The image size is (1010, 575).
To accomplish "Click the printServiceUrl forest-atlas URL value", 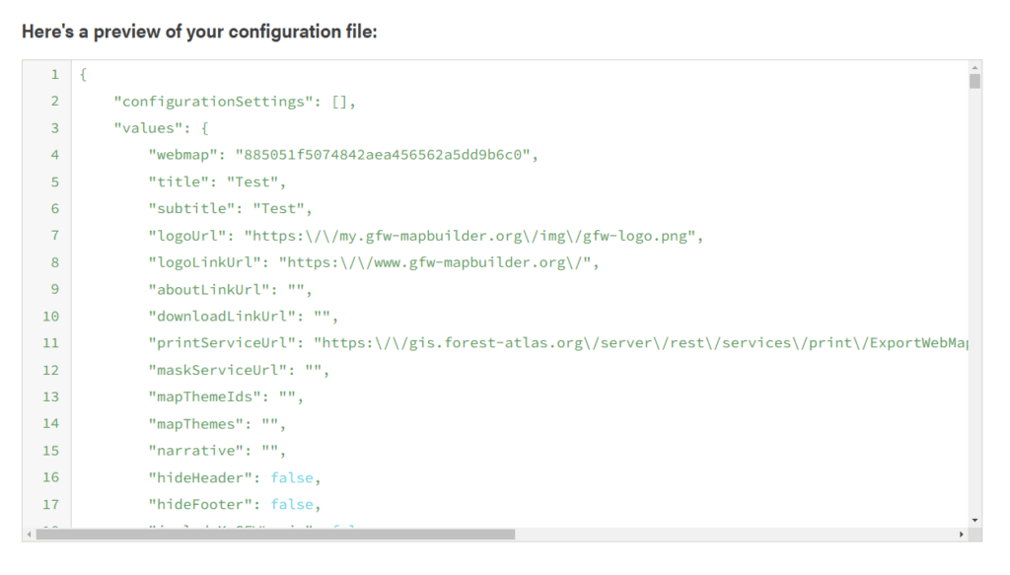I will 640,343.
